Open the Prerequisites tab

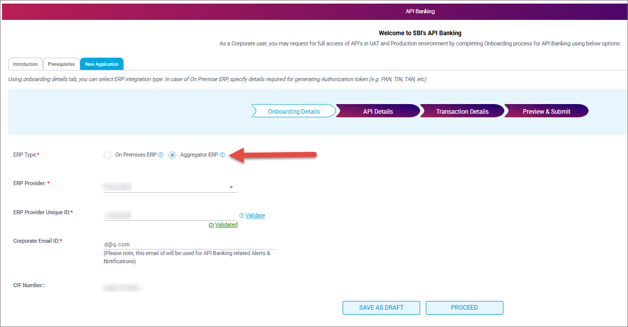pyautogui.click(x=61, y=64)
